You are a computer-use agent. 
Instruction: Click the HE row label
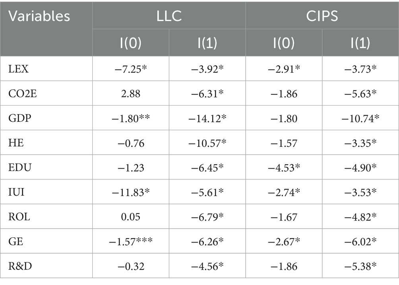pyautogui.click(x=16, y=143)
